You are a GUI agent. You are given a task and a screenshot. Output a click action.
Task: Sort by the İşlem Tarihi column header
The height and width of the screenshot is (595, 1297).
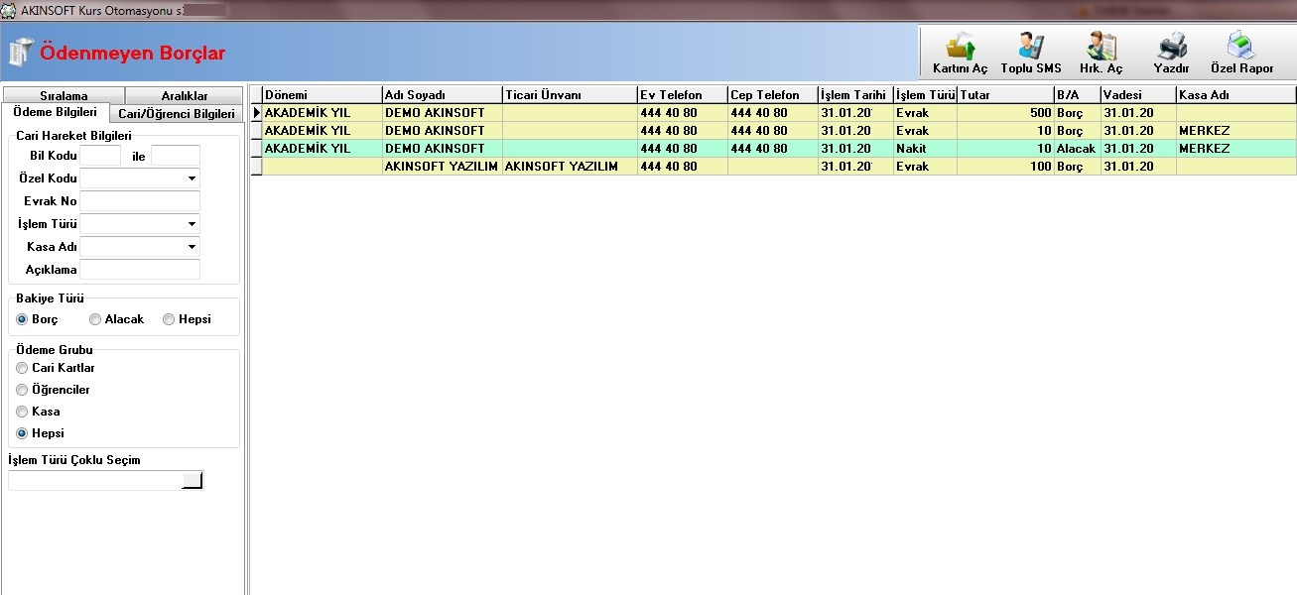pos(854,95)
